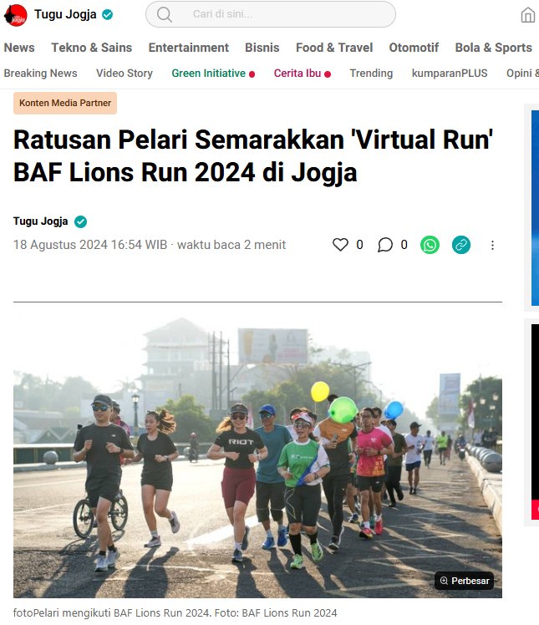
Task: Open Bola & Sports category
Action: pyautogui.click(x=494, y=48)
